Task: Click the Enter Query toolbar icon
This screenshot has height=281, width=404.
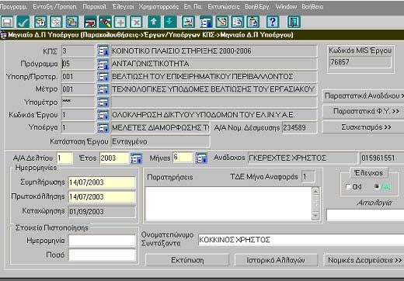Action: 40,22
